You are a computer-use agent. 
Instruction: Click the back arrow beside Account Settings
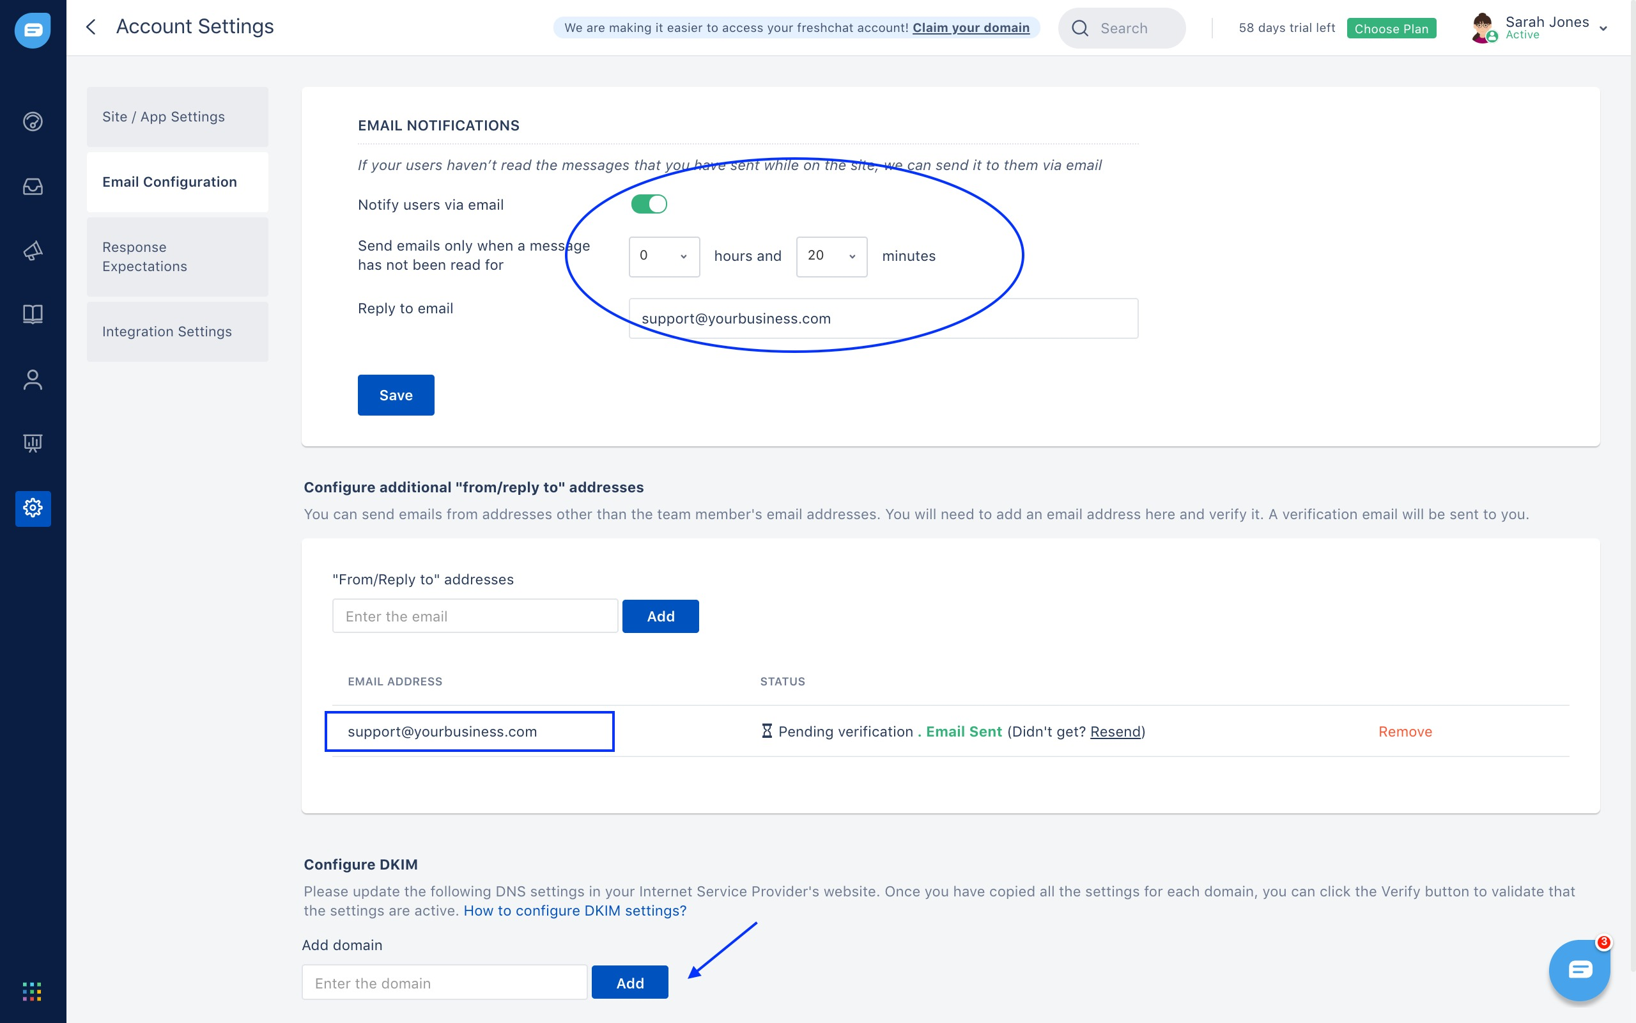[91, 27]
